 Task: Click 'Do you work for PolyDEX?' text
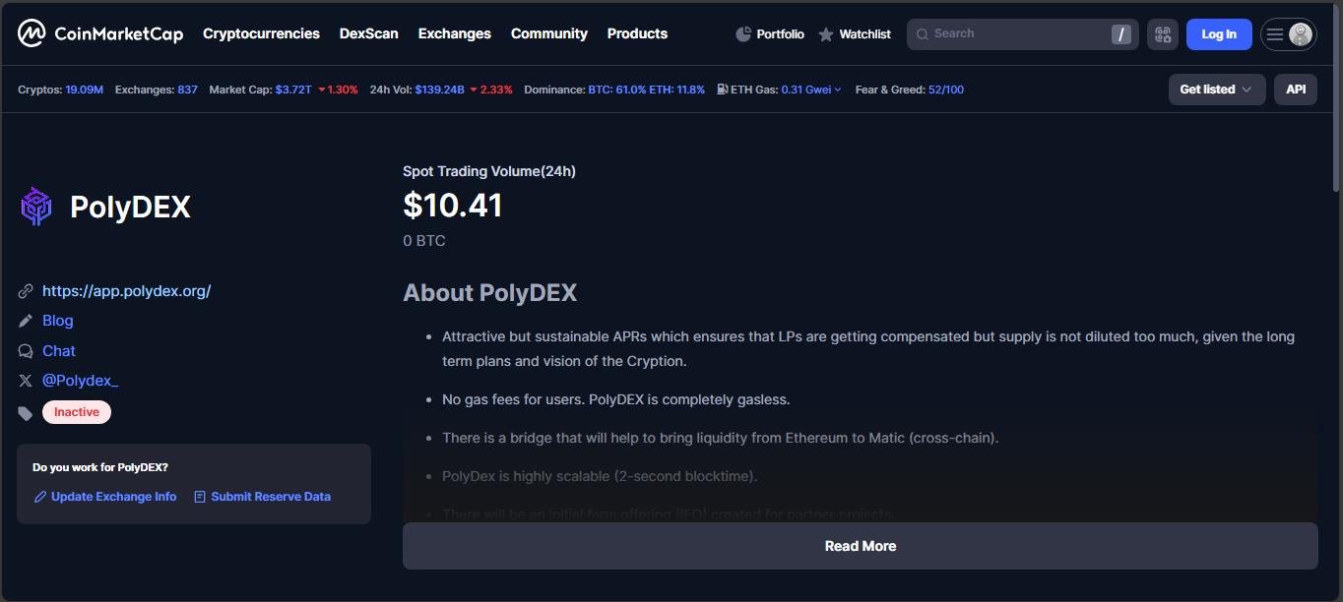pos(100,468)
